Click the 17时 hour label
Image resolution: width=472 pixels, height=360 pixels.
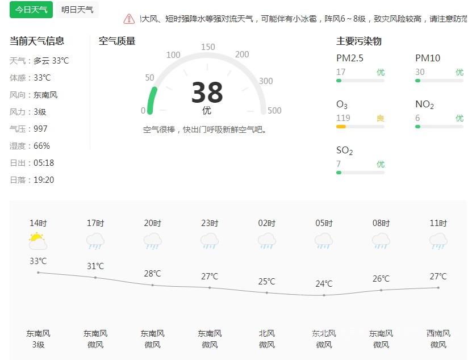(x=95, y=223)
